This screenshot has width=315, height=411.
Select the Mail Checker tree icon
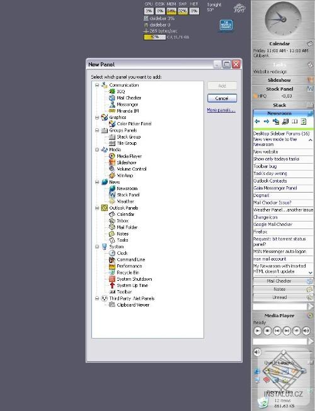112,98
